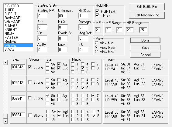Click the scroll down arrow beside Exp
The height and width of the screenshot is (127, 172).
pyautogui.click(x=5, y=122)
